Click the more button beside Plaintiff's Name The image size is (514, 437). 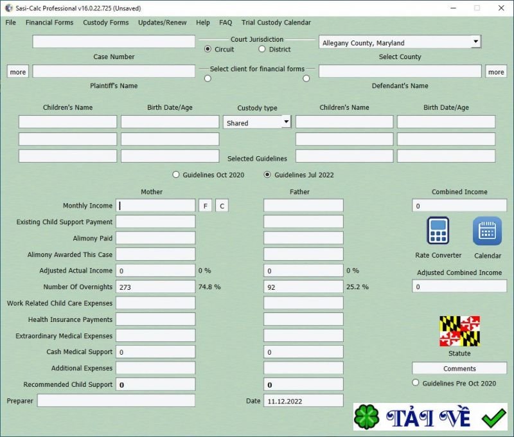(x=18, y=71)
